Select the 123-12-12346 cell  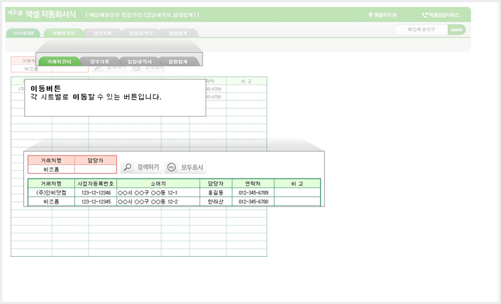pyautogui.click(x=96, y=193)
